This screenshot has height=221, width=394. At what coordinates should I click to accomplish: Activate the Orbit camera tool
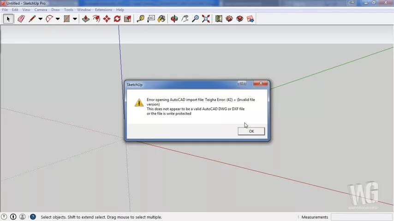(174, 19)
